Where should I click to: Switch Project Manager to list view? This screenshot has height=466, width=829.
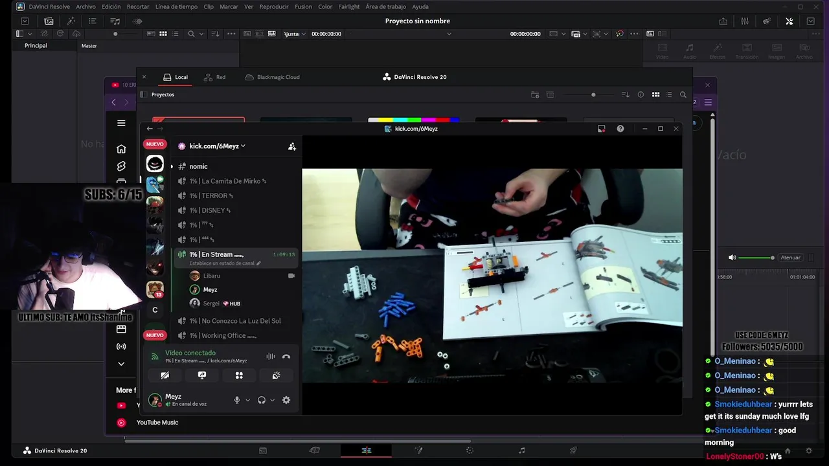[669, 94]
